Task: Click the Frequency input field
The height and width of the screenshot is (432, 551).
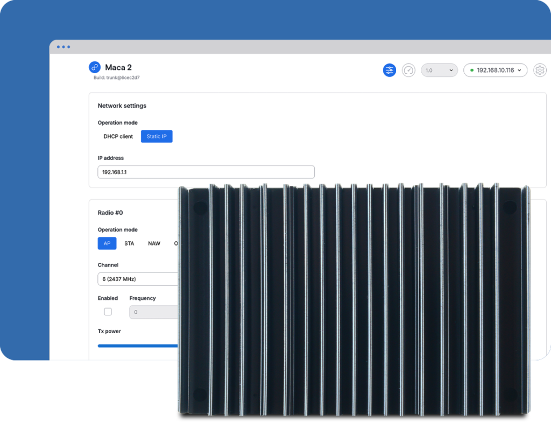Action: tap(154, 312)
